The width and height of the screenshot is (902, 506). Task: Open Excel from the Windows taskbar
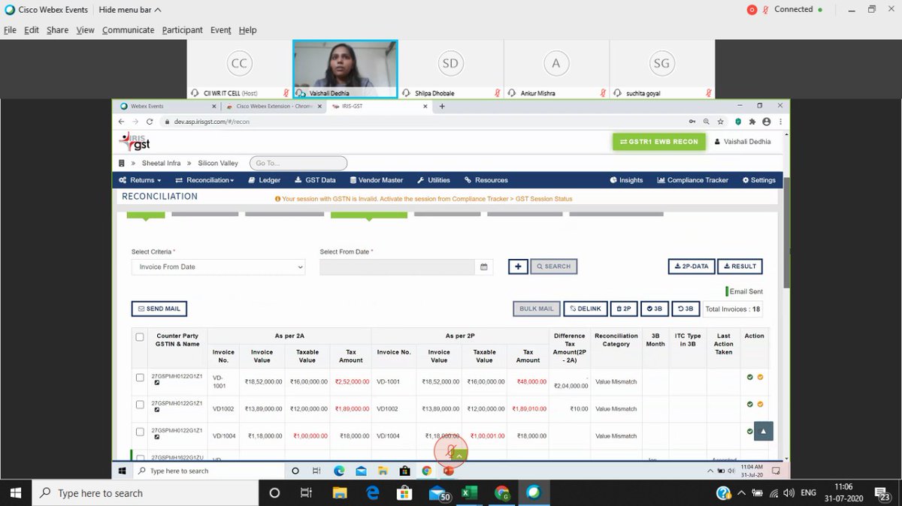468,493
